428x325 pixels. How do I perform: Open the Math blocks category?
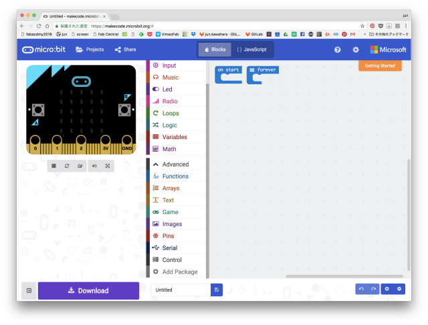click(176, 149)
